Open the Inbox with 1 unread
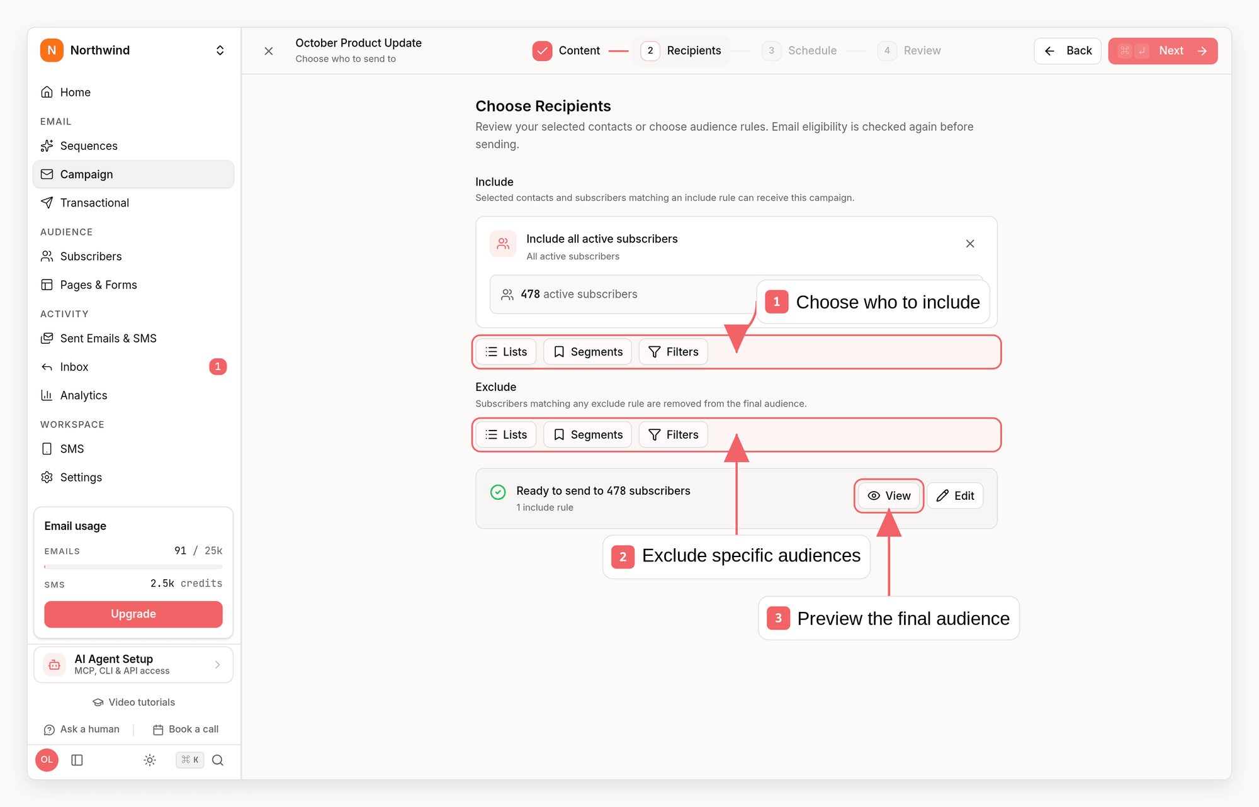Viewport: 1259px width, 807px height. 133,366
